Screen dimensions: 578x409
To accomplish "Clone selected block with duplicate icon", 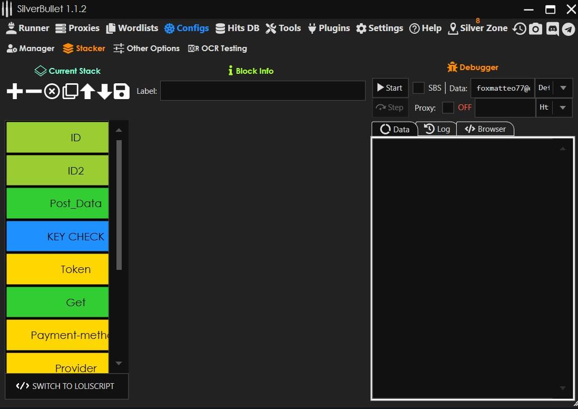I will pyautogui.click(x=70, y=91).
